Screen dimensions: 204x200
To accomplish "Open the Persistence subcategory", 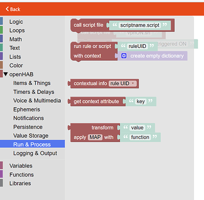I will 28,127.
